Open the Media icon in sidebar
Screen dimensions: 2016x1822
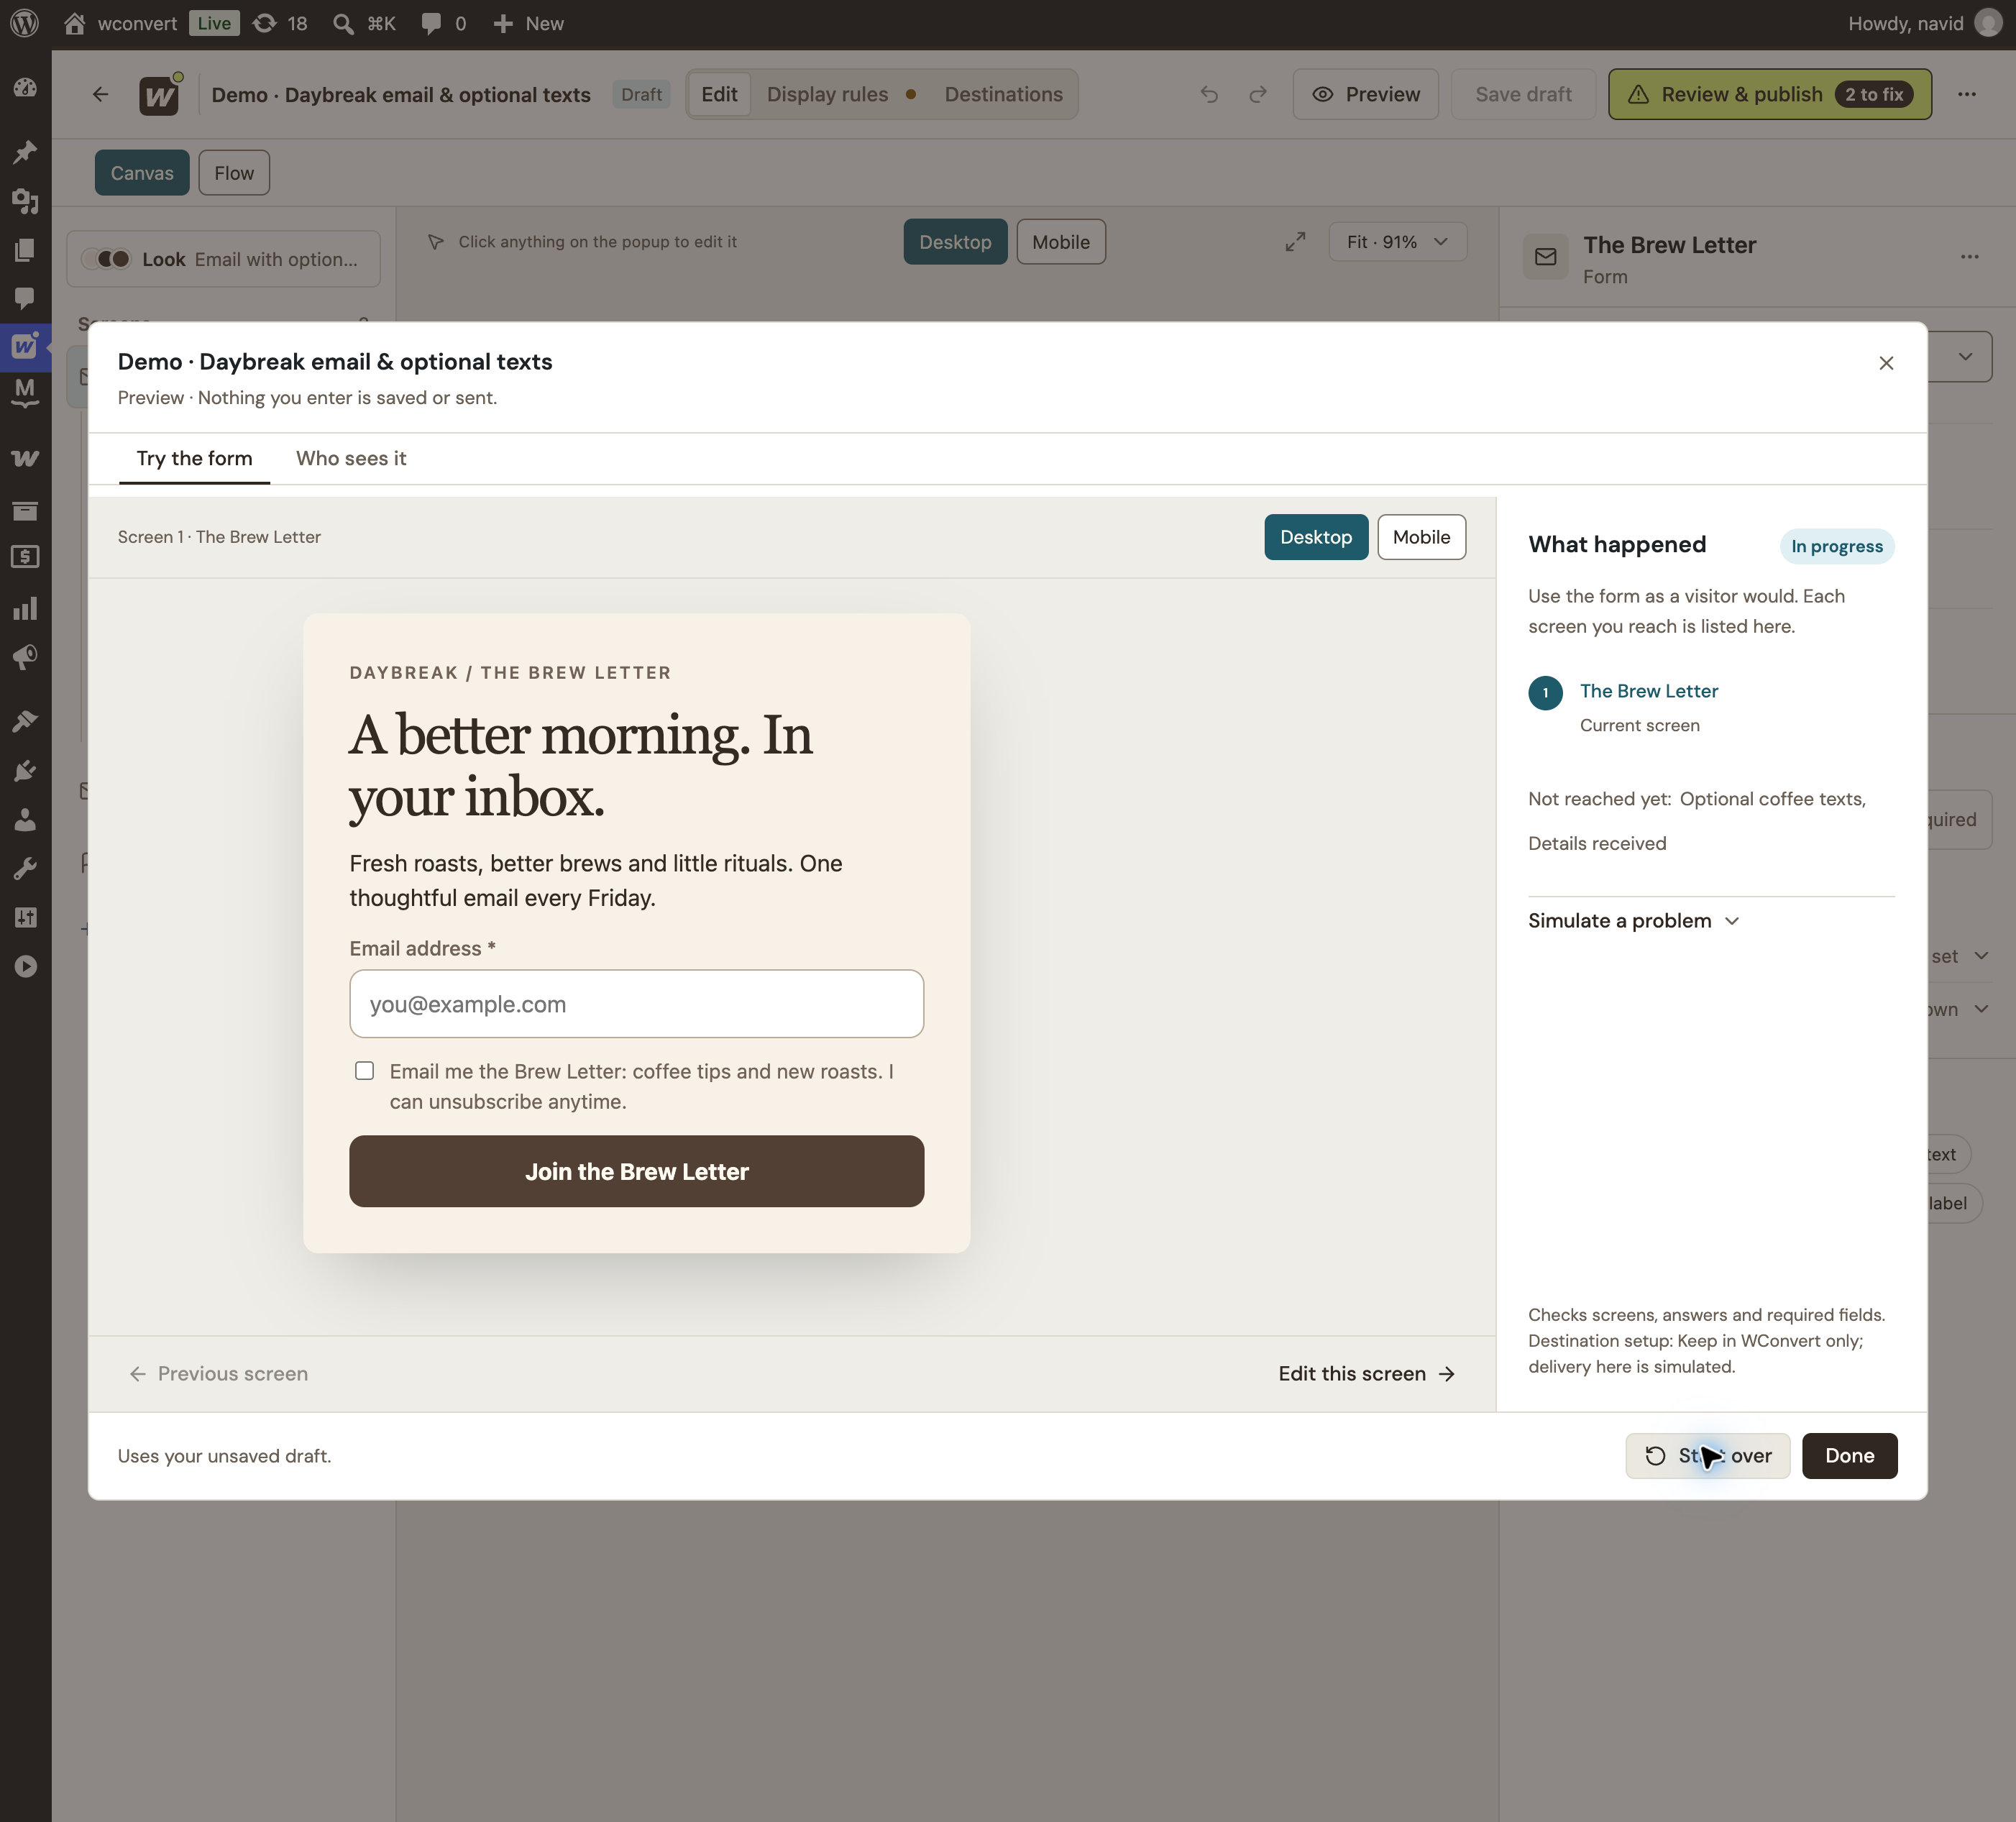click(25, 201)
